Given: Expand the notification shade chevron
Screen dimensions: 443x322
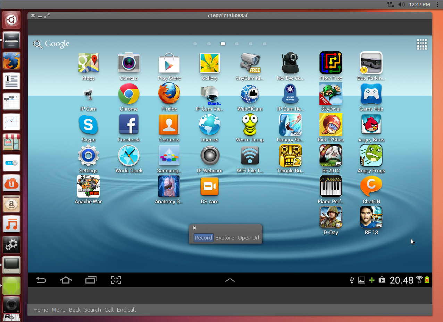Looking at the screenshot, I should 229,280.
